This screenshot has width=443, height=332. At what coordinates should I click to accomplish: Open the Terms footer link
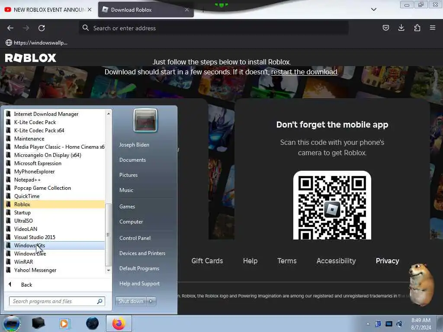tap(287, 261)
